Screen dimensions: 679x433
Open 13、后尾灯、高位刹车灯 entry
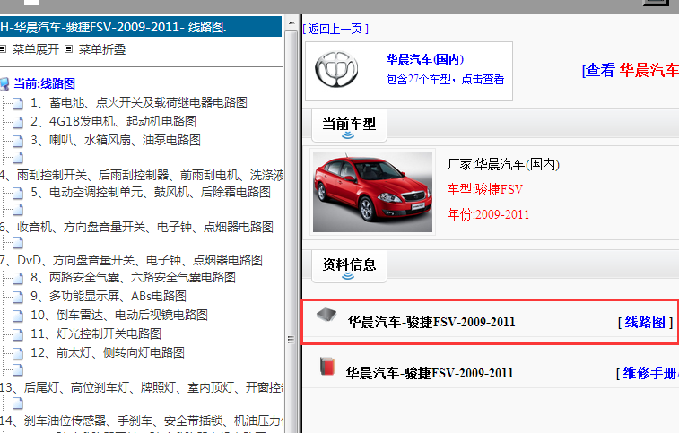click(142, 387)
